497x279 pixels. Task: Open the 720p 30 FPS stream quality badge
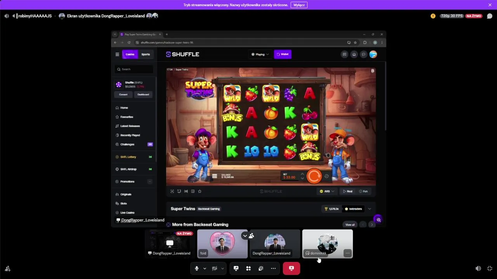[452, 16]
